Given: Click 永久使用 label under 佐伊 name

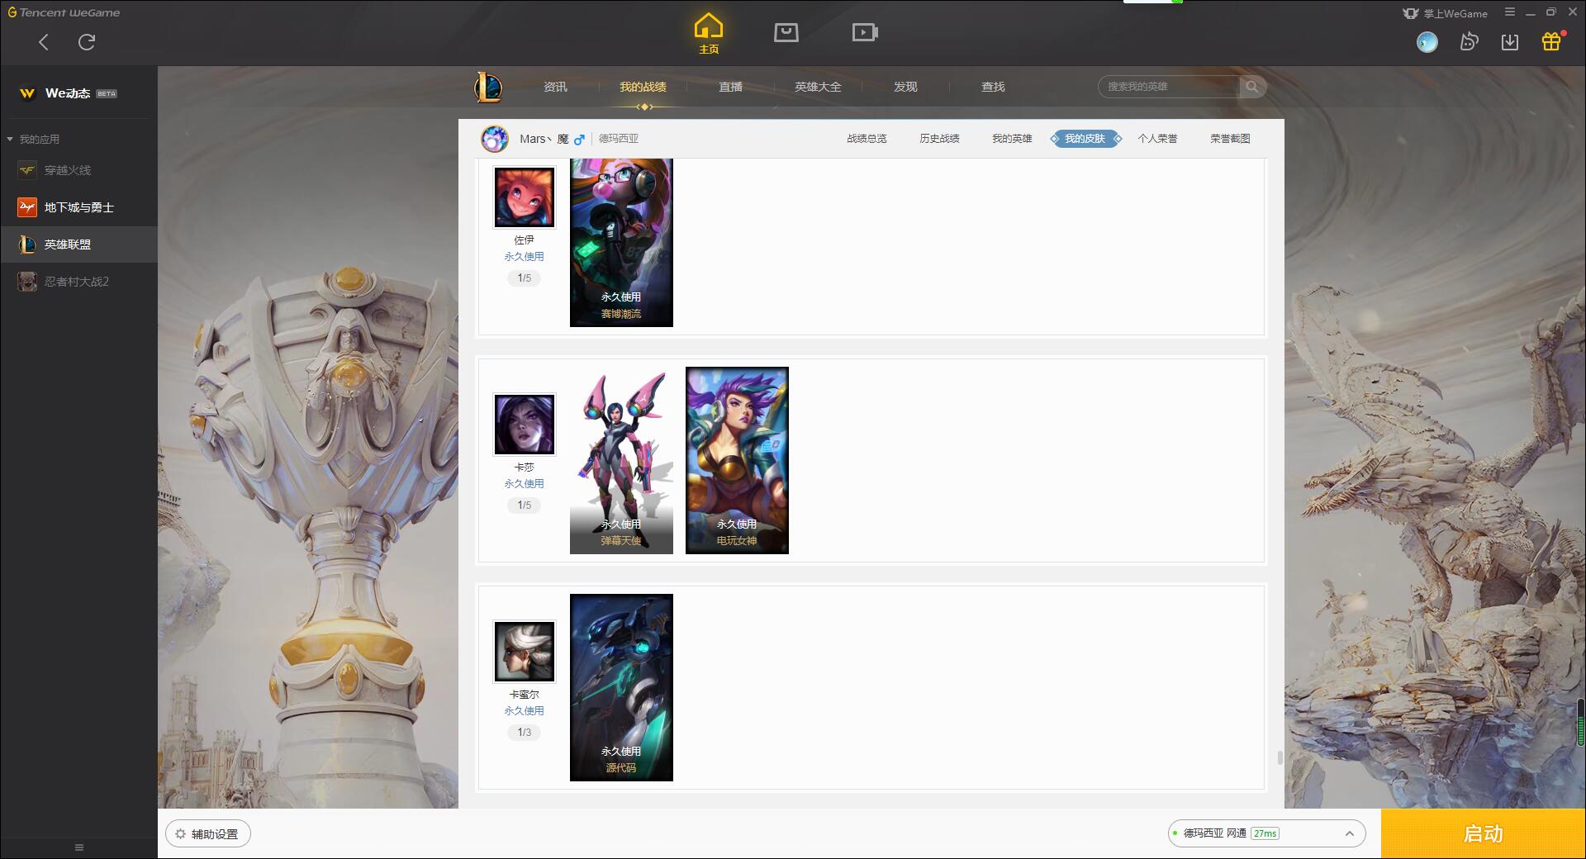Looking at the screenshot, I should [525, 257].
